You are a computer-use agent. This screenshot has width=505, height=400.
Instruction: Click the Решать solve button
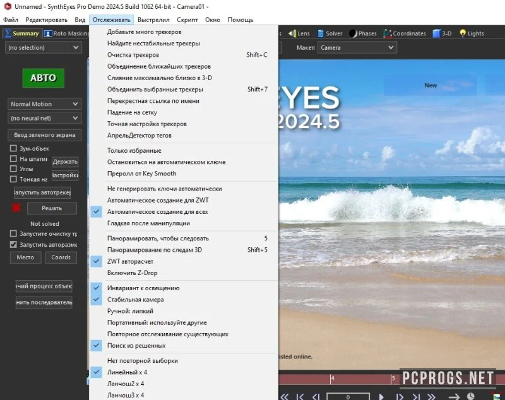point(52,208)
